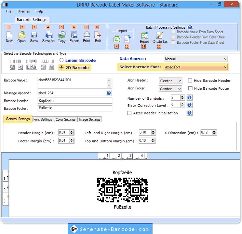Image resolution: width=242 pixels, height=234 pixels.
Task: Check Aztec Reader initialization box
Action: click(129, 113)
